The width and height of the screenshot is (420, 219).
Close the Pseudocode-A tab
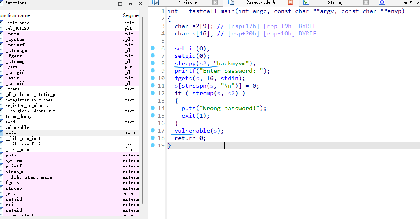290,2
